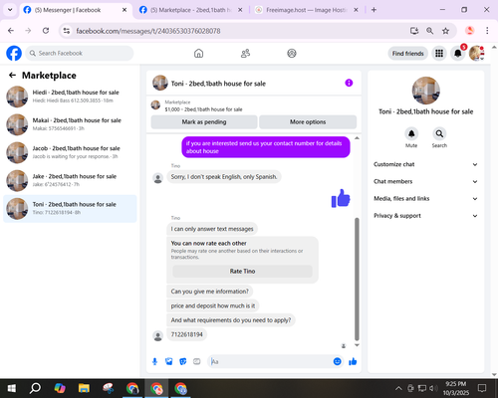Mute the conversation using the bell icon
Screen dimensions: 498x398
tap(411, 134)
